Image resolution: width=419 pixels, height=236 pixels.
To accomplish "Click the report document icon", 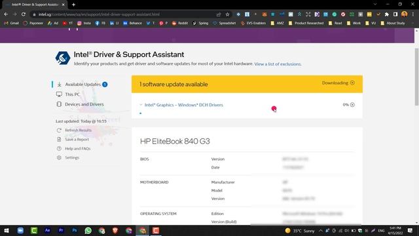I will (x=59, y=139).
